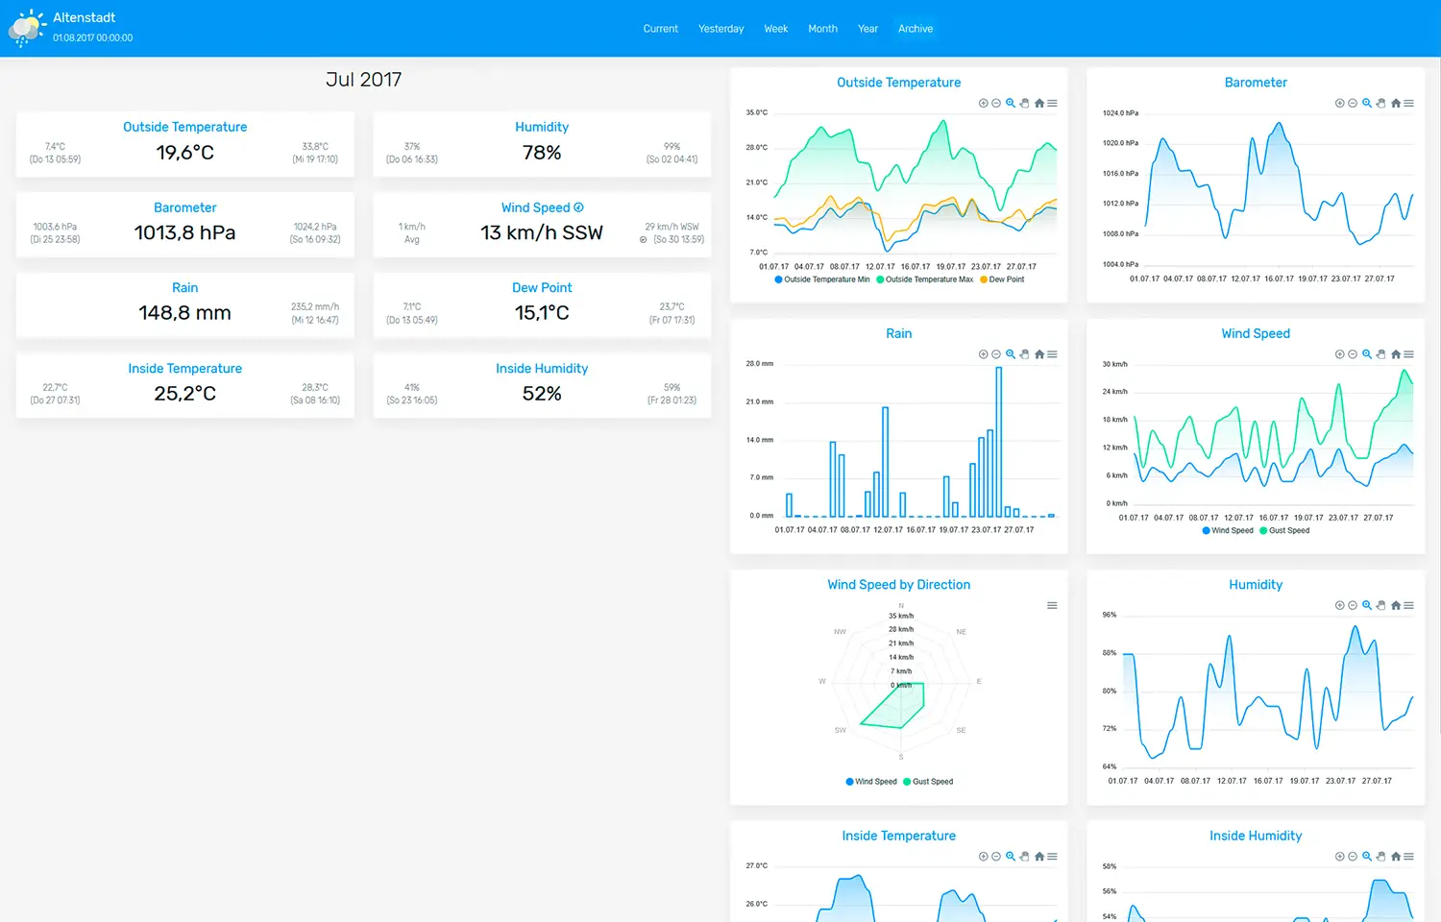Enable panning on the Outside Temperature chart
Viewport: 1441px width, 922px height.
(1024, 103)
